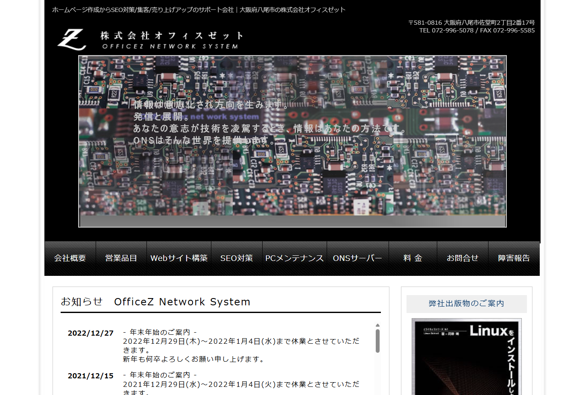Viewport: 585px width, 395px height.
Task: Click the news list scrollbar thumb
Action: point(377,341)
